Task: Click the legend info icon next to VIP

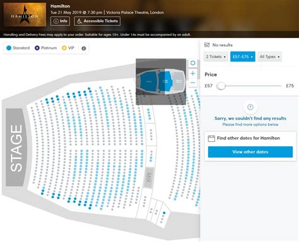Action: point(84,49)
